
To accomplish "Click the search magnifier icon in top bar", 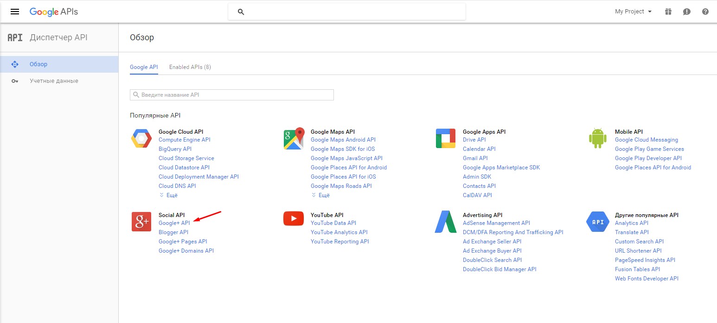I will [x=241, y=12].
